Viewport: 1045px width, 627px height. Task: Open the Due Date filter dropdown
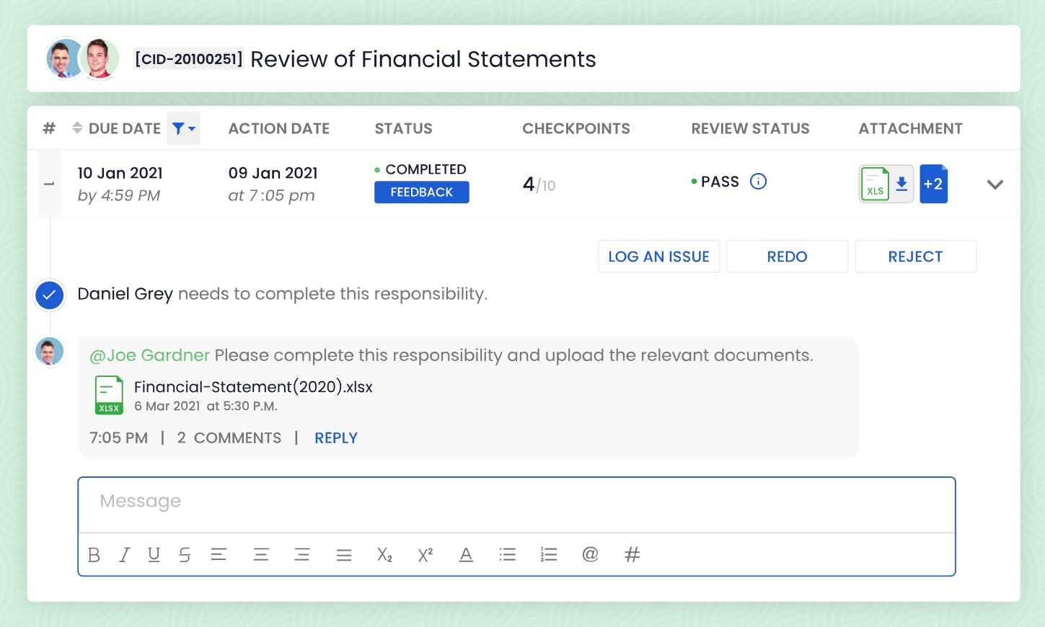pyautogui.click(x=183, y=128)
